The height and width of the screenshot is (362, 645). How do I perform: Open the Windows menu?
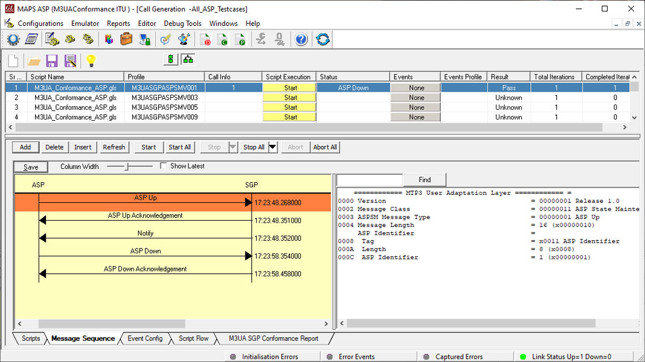(223, 24)
